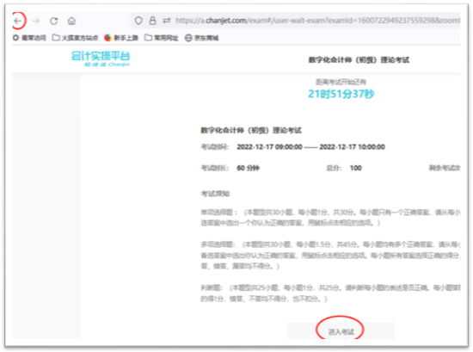The width and height of the screenshot is (473, 352).
Task: Click the chanjet.com URL address field
Action: (317, 21)
